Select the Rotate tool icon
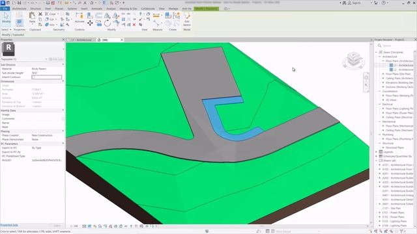Screen dimensions: 417x234 pos(107,23)
